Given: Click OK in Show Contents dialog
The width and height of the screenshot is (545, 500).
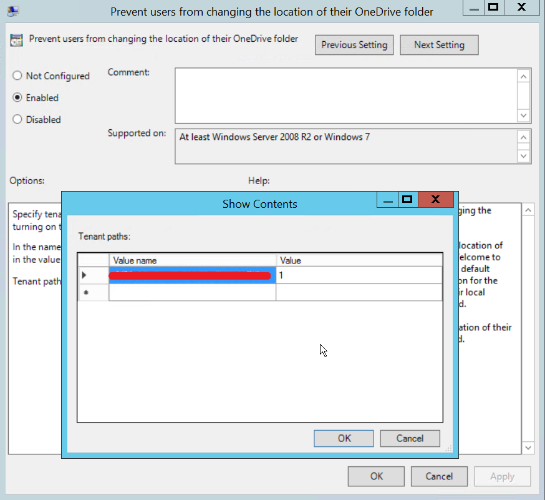Looking at the screenshot, I should click(x=344, y=438).
